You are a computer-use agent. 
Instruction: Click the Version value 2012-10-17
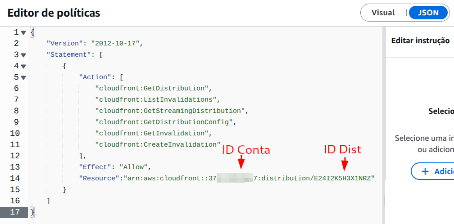(116, 44)
